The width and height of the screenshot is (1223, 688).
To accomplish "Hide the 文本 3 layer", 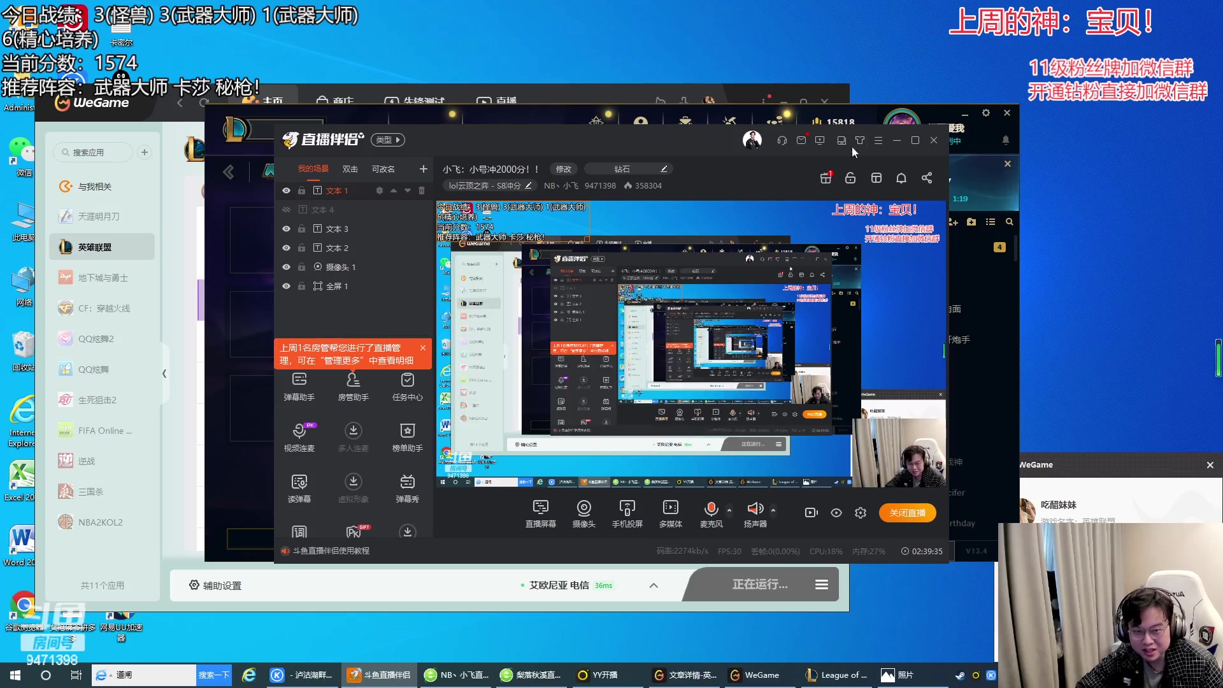I will (286, 229).
